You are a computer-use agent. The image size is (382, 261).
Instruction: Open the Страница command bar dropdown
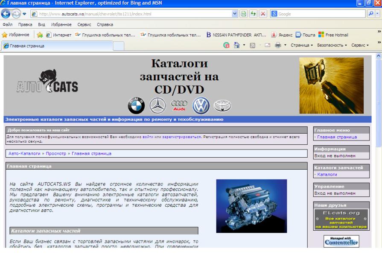click(302, 45)
